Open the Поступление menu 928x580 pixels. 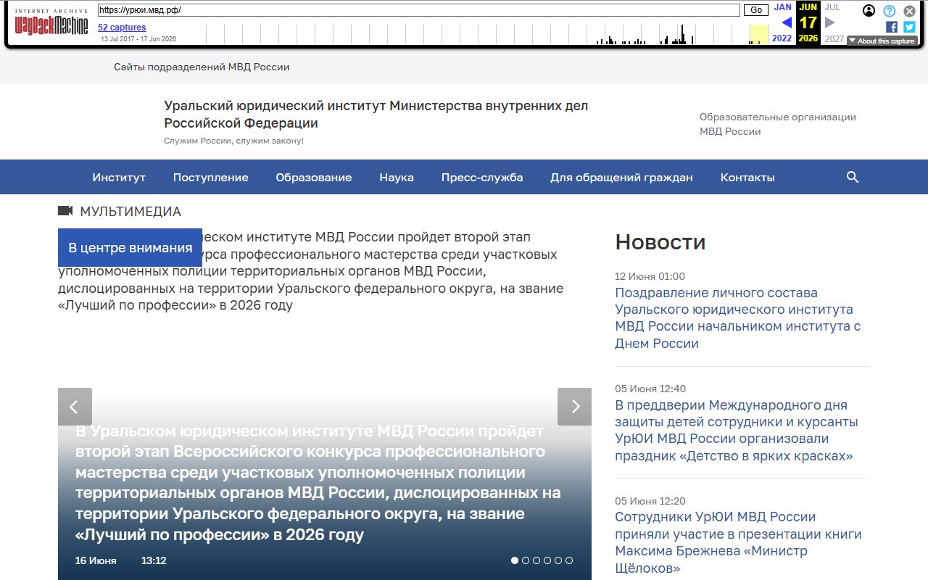click(x=210, y=177)
